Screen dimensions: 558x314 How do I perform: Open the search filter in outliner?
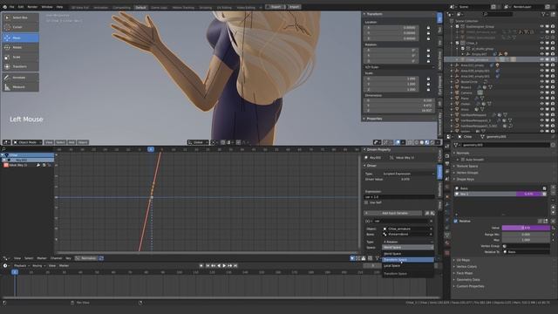click(x=497, y=14)
